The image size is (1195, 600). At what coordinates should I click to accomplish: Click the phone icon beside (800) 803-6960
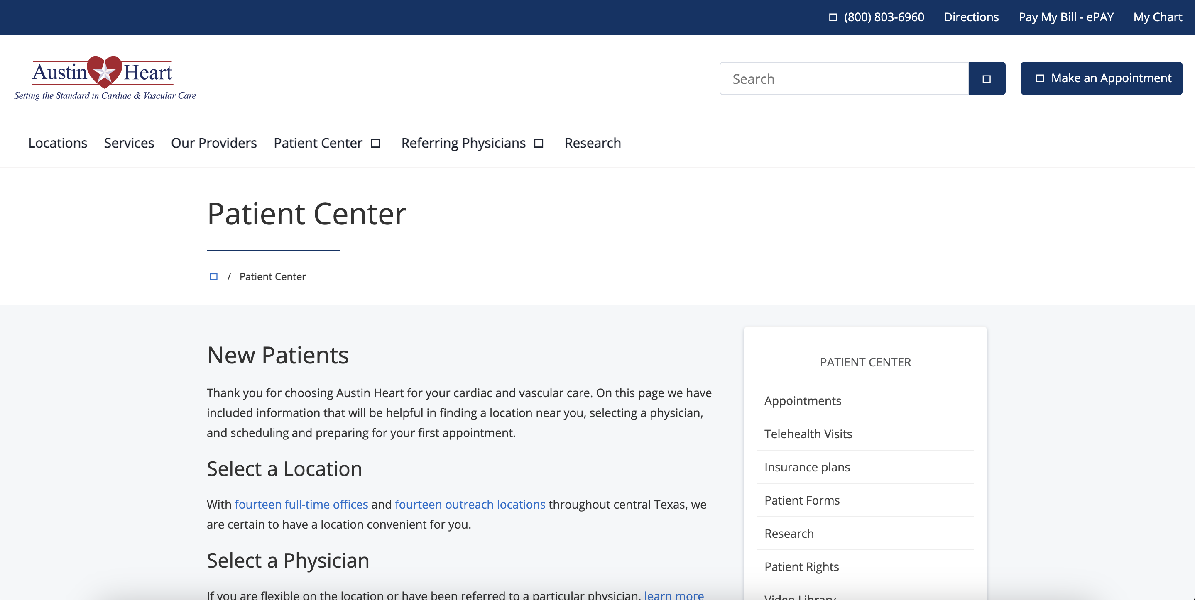833,17
